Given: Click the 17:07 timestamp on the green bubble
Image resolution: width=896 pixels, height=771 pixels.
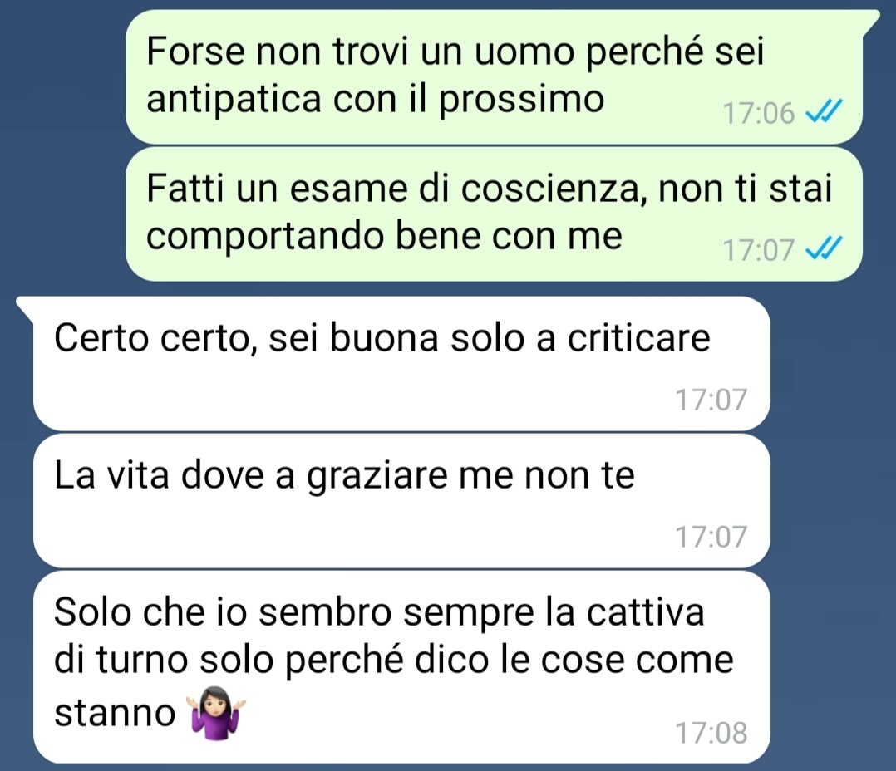Looking at the screenshot, I should coord(758,250).
